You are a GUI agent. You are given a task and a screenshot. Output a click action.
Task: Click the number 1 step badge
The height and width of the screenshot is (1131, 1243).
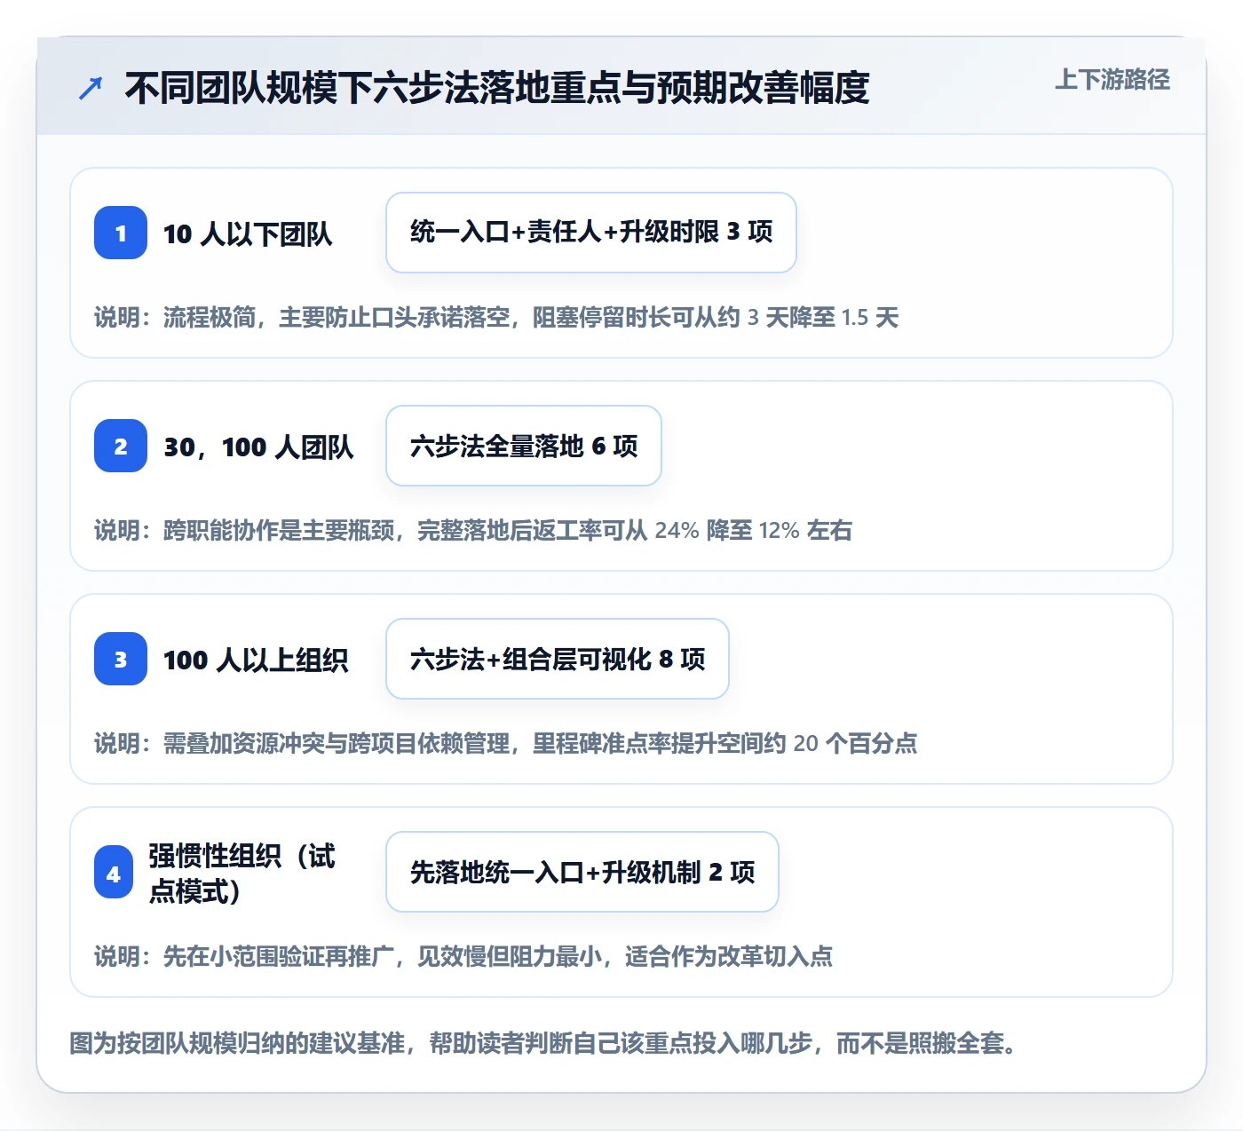click(x=121, y=233)
